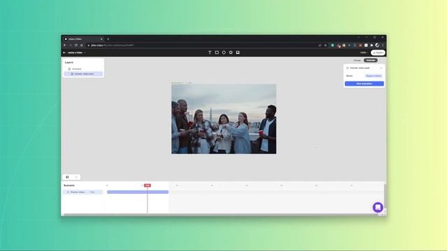Select the Star shape tool
Viewport: 447px width, 251px height.
231,53
